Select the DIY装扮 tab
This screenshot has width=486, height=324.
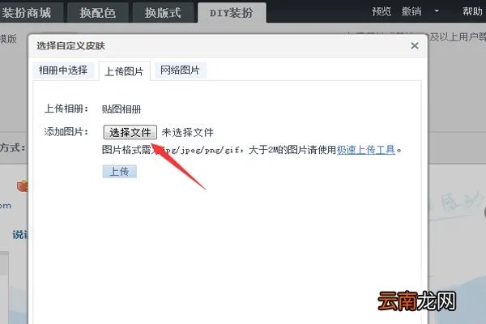pyautogui.click(x=232, y=13)
